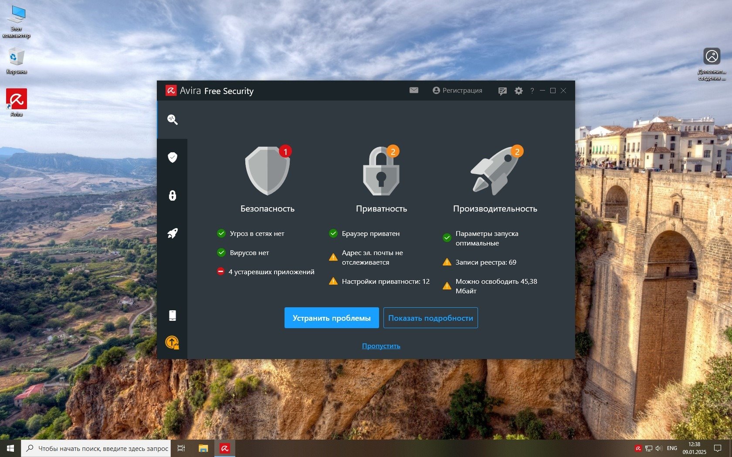732x457 pixels.
Task: Open File Explorer from the taskbar
Action: click(203, 448)
